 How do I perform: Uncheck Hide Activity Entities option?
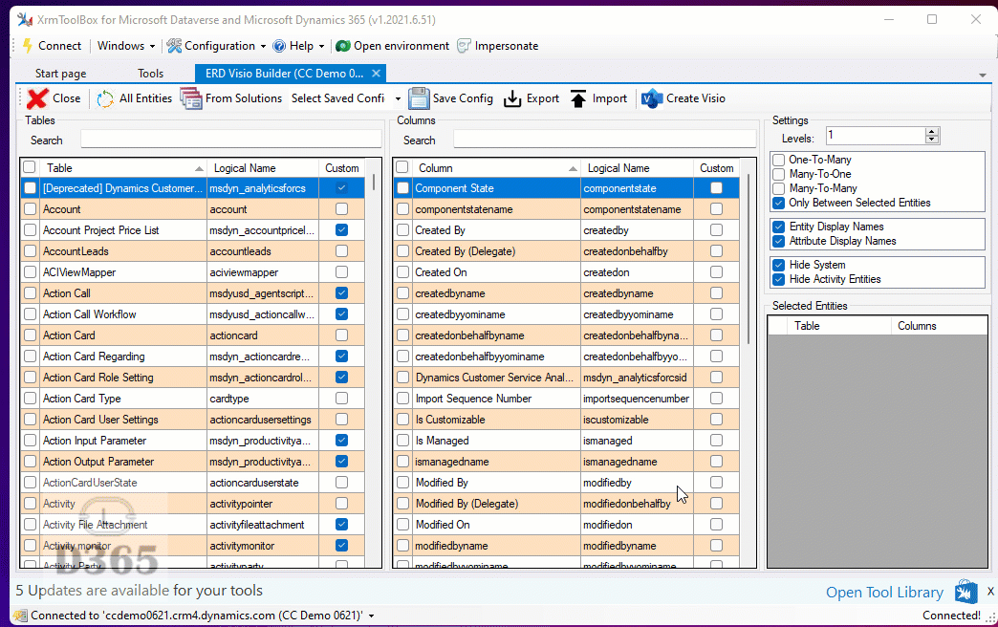pyautogui.click(x=778, y=279)
